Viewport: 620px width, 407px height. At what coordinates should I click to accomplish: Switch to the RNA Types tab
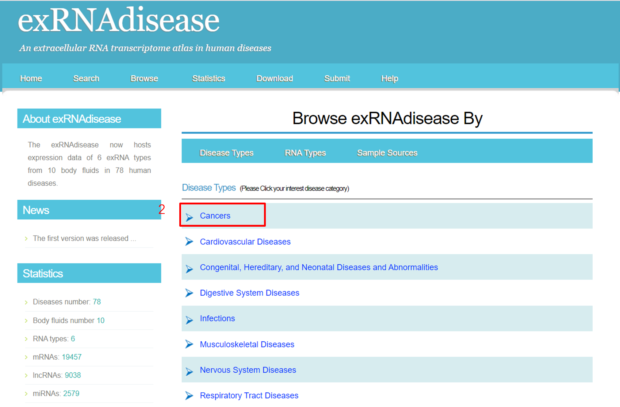click(305, 153)
